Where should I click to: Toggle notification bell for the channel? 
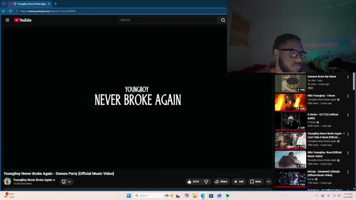coord(64,181)
